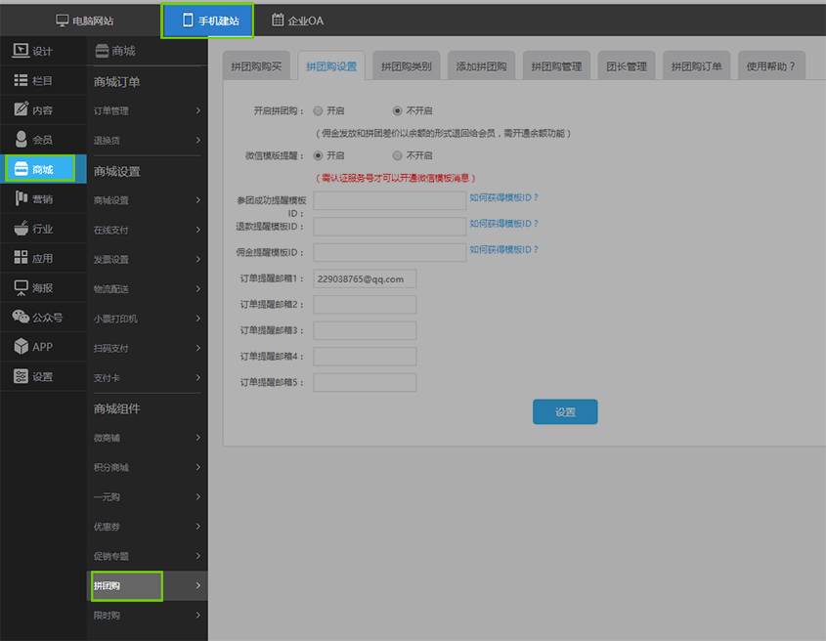Open the 内容 edit icon in sidebar
Viewport: 826px width, 641px height.
(x=21, y=109)
